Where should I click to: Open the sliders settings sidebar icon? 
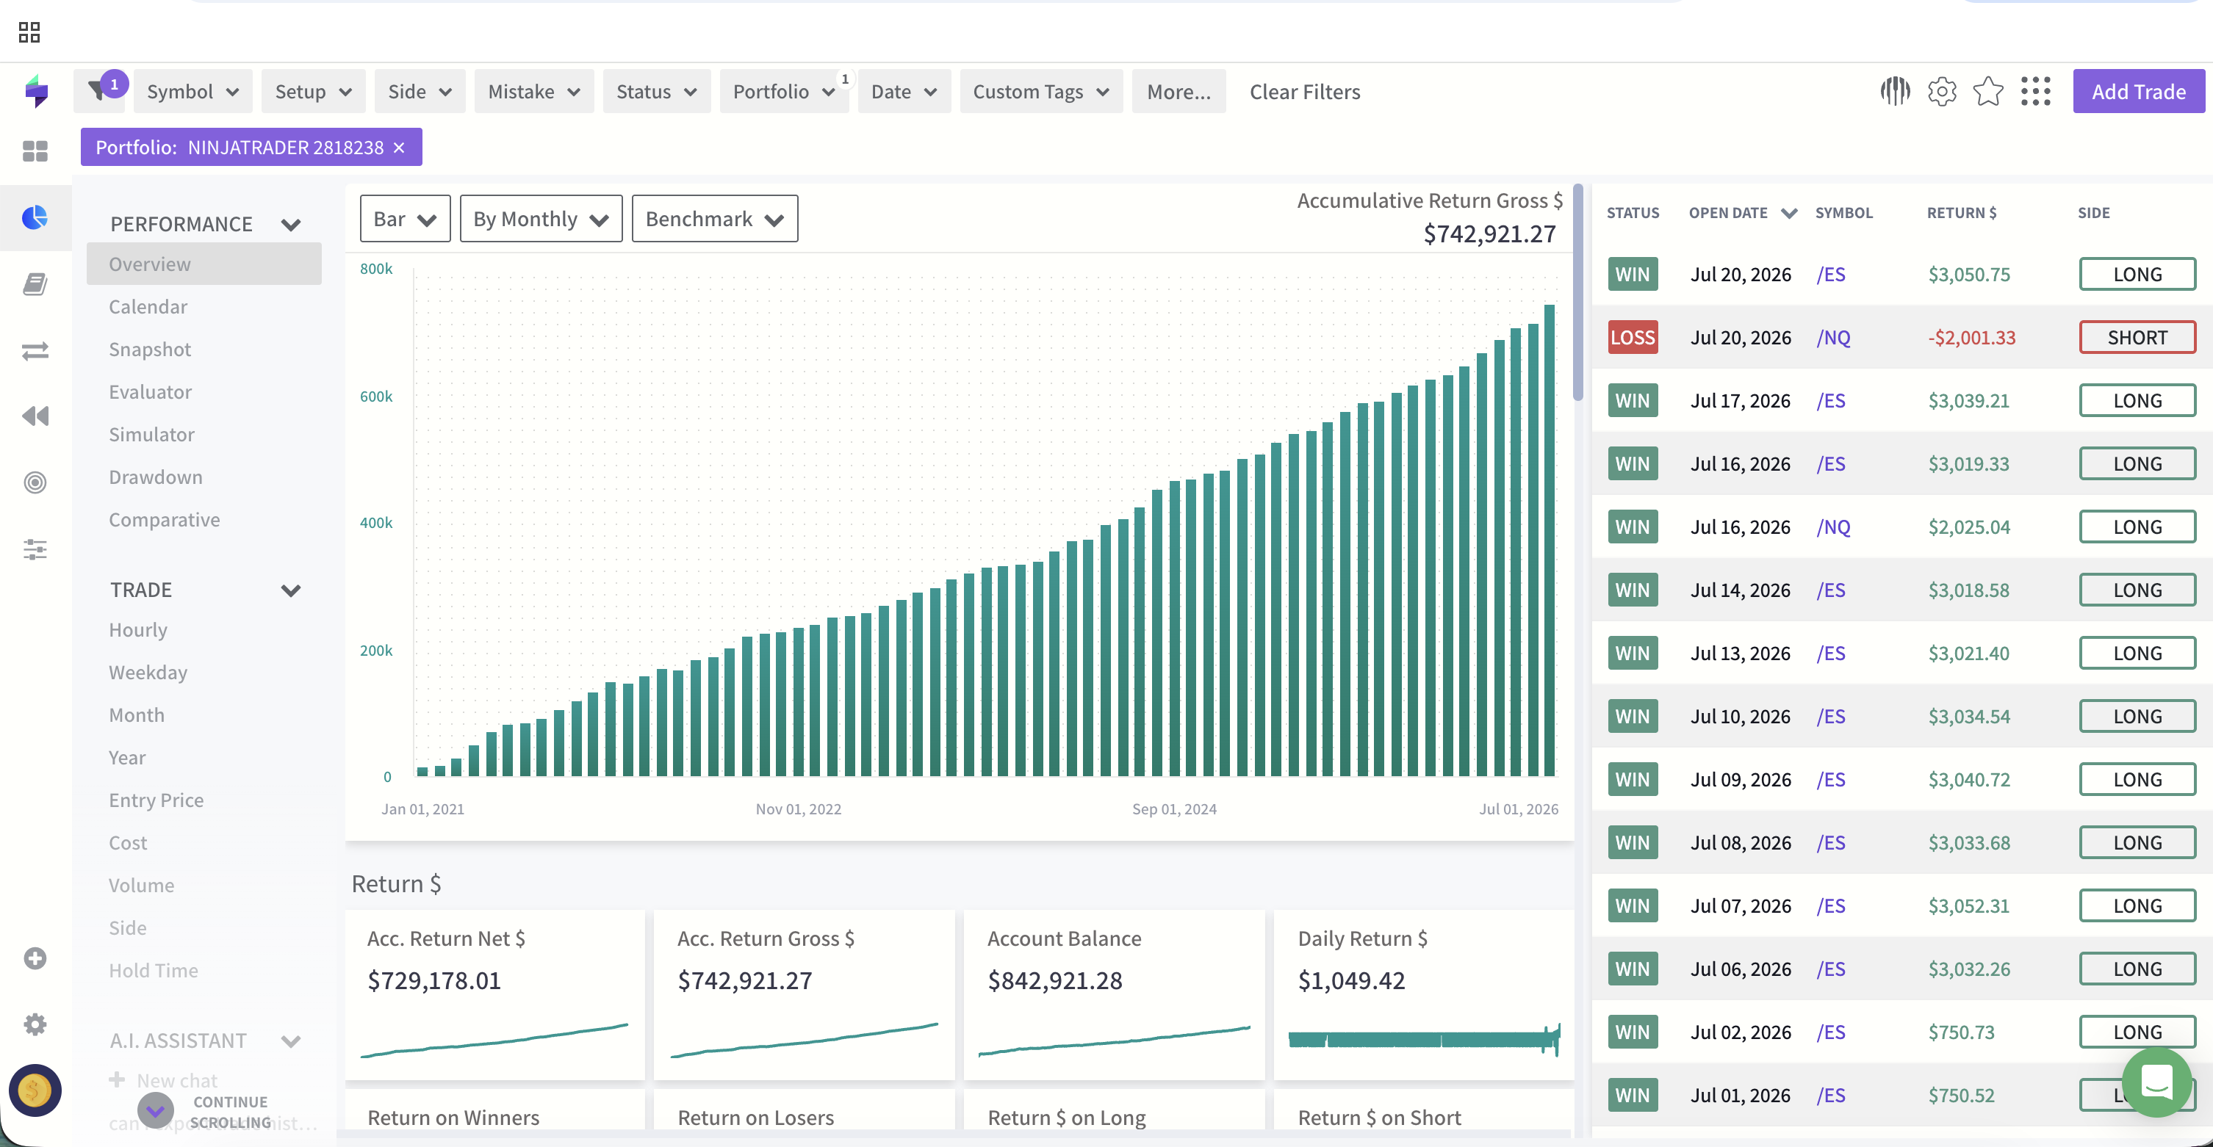[35, 549]
